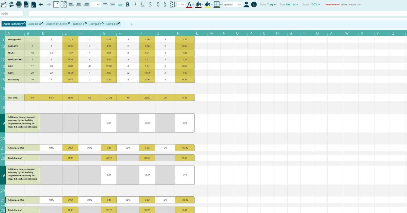
Task: Open the red text color picker
Action: click(189, 4)
